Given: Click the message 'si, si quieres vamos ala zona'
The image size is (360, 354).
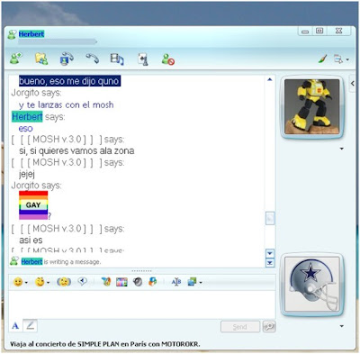Looking at the screenshot, I should point(76,150).
